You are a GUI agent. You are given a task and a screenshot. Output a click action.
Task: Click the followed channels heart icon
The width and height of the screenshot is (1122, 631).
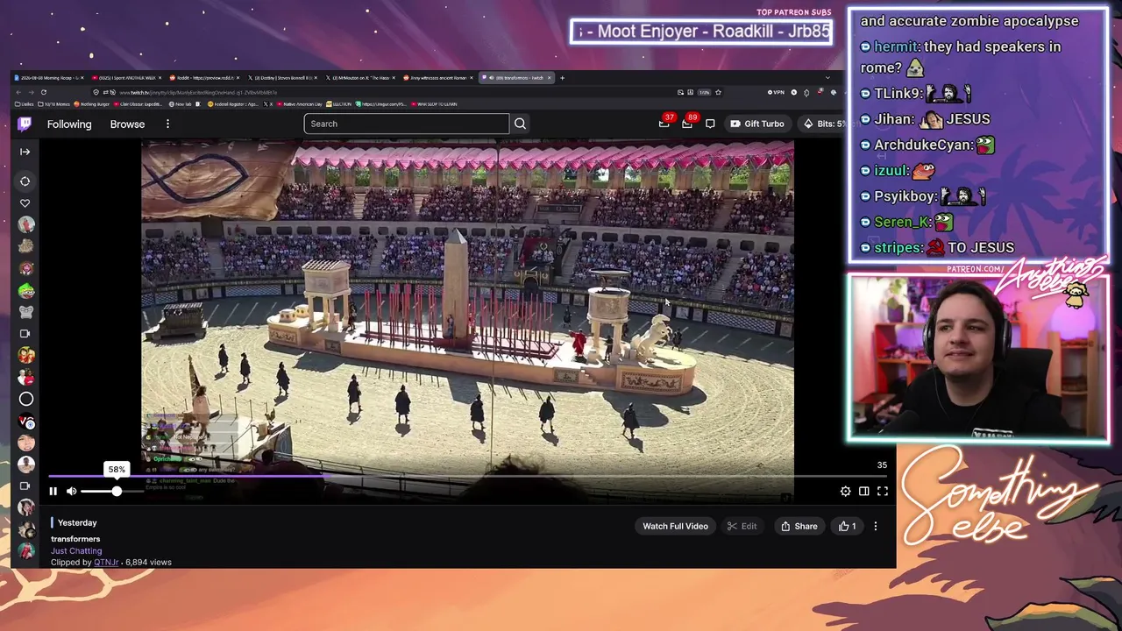pyautogui.click(x=25, y=203)
